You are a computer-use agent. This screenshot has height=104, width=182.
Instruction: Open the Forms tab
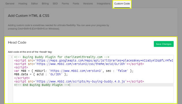(65, 3)
